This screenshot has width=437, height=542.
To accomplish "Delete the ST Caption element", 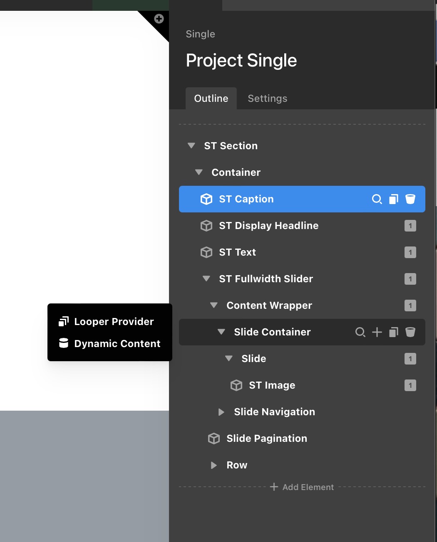I will 410,199.
